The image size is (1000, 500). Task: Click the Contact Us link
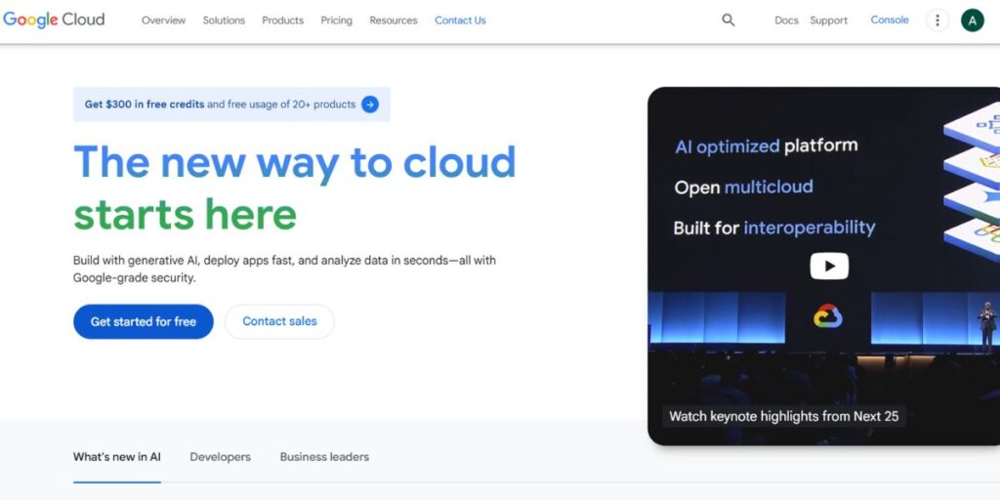(x=461, y=21)
